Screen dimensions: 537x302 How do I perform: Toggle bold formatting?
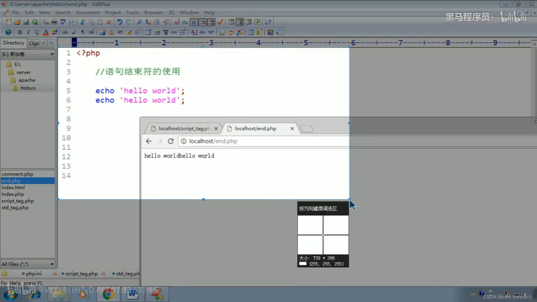click(x=20, y=32)
